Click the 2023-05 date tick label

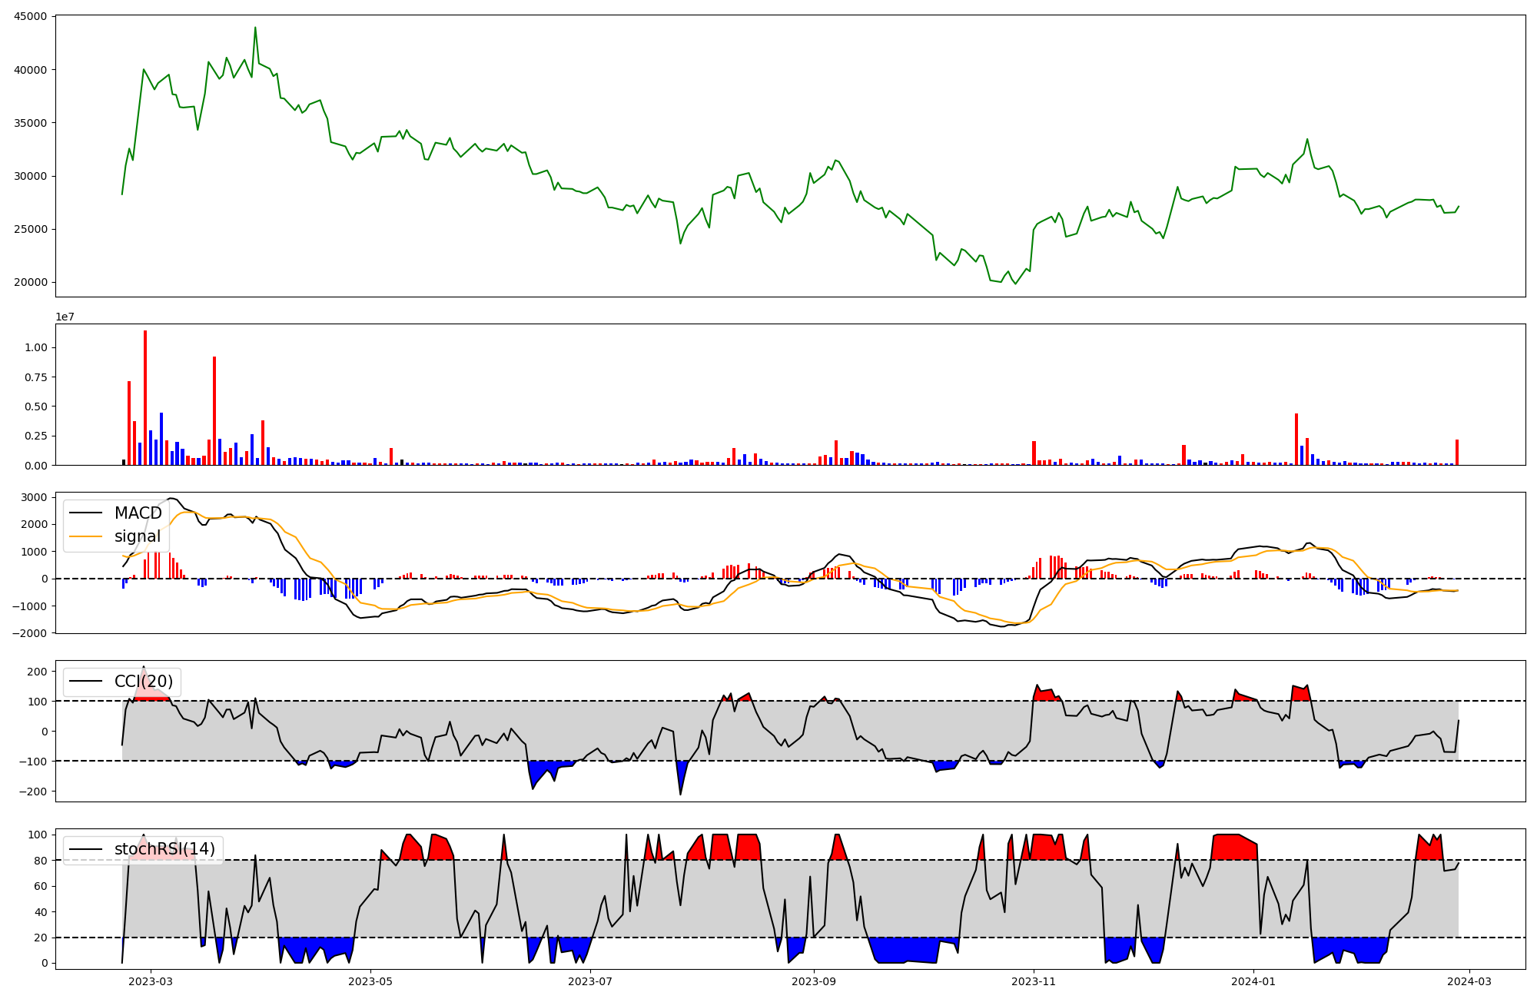371,981
